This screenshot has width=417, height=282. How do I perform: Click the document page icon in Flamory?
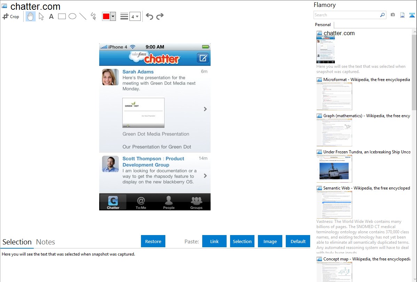tap(402, 15)
